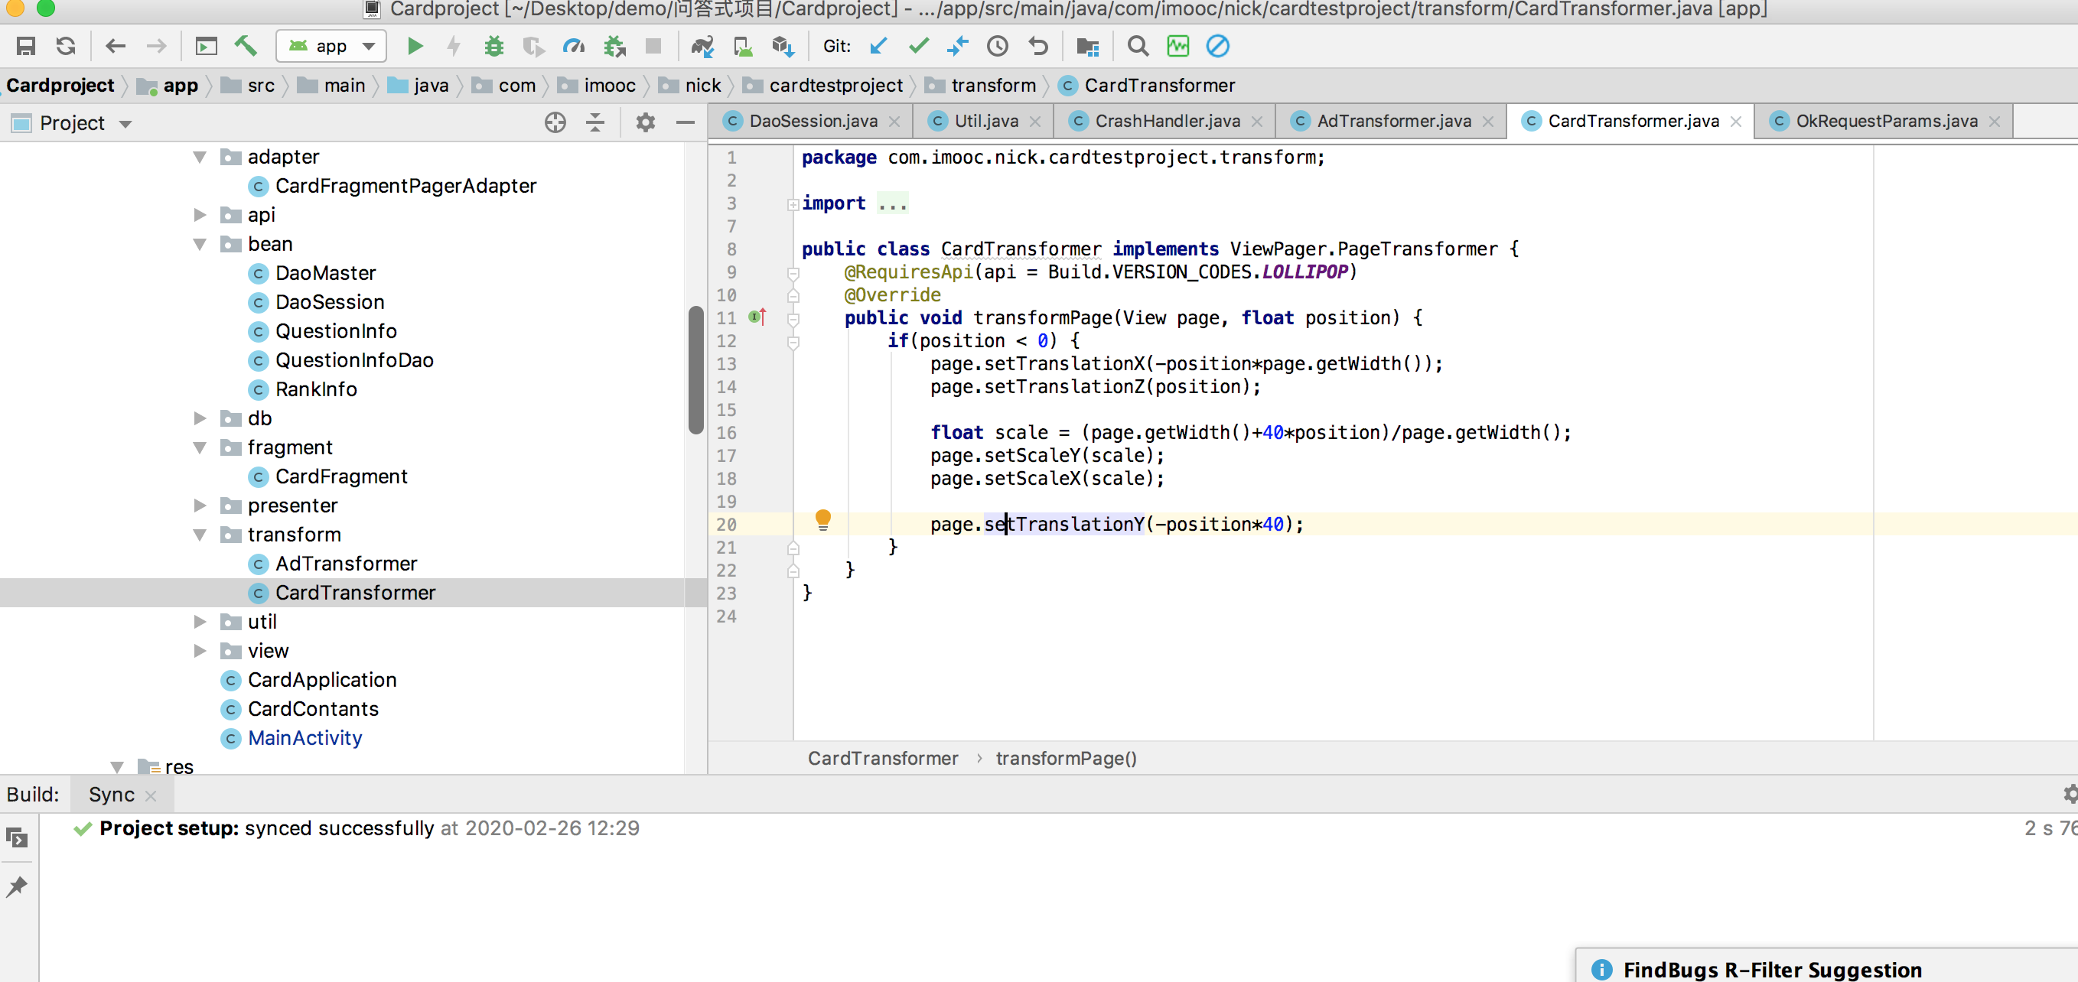Navigate forward with the right arrow icon
Screen dimensions: 2078x982
155,46
